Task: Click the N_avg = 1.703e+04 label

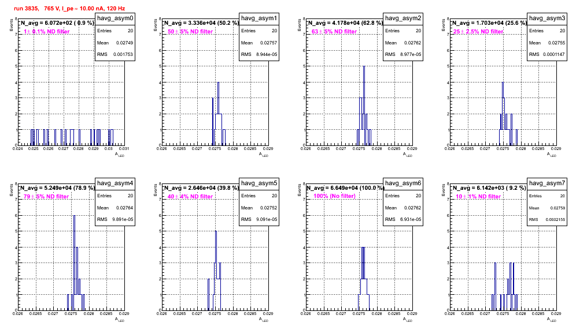Action: click(489, 23)
